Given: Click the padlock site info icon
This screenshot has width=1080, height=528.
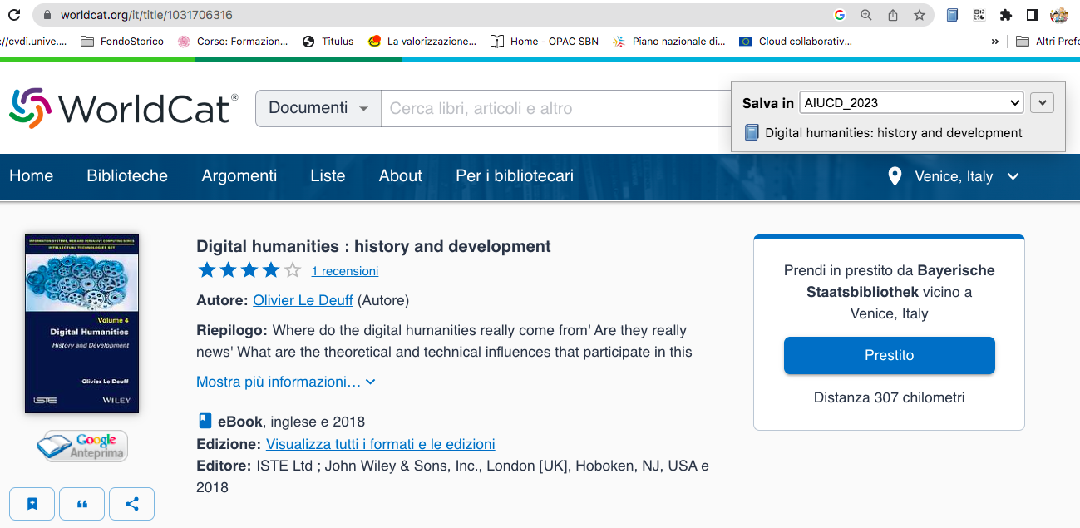Looking at the screenshot, I should [x=47, y=15].
